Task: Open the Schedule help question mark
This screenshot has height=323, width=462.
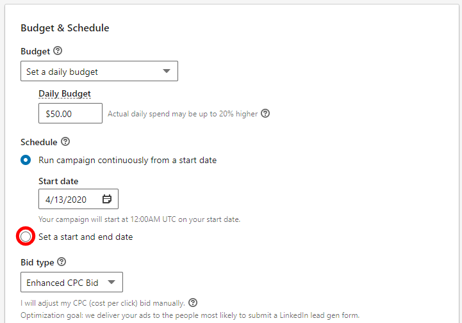Action: (x=65, y=141)
